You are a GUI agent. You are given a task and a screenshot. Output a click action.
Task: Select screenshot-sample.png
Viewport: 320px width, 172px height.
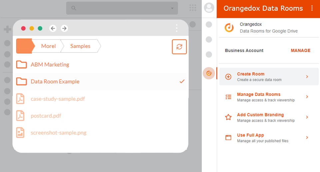click(59, 133)
